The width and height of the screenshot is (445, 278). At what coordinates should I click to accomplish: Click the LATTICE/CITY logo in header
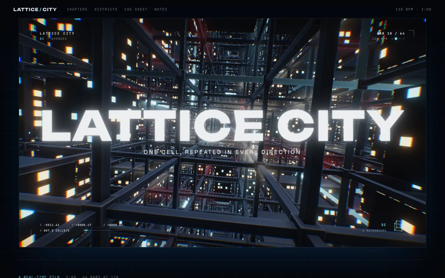tap(35, 9)
